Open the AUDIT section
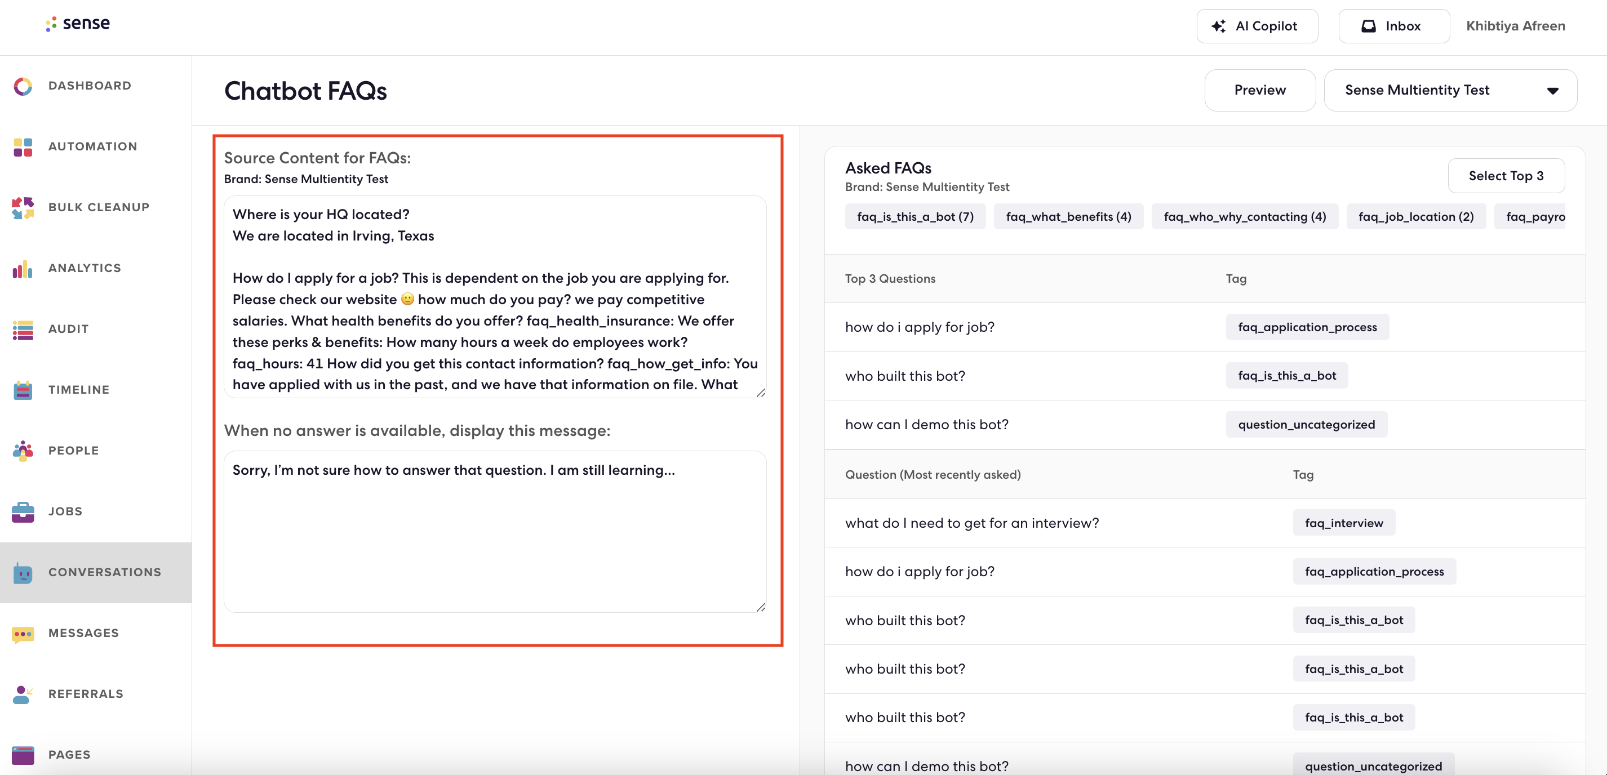 point(69,329)
